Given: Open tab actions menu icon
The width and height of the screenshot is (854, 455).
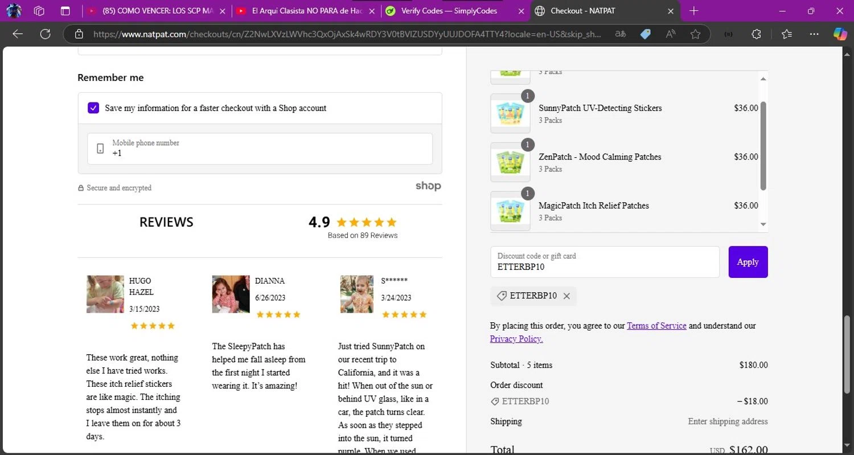Looking at the screenshot, I should (x=65, y=11).
